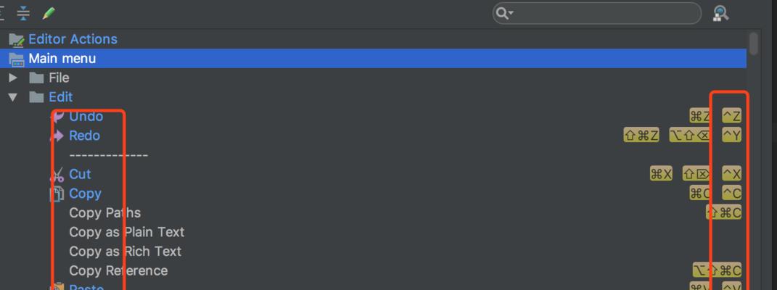Click the ^Z shortcut badge for Undo
Viewport: 777px width, 290px height.
(x=731, y=116)
